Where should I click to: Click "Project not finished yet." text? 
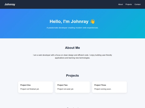[x=30, y=89]
